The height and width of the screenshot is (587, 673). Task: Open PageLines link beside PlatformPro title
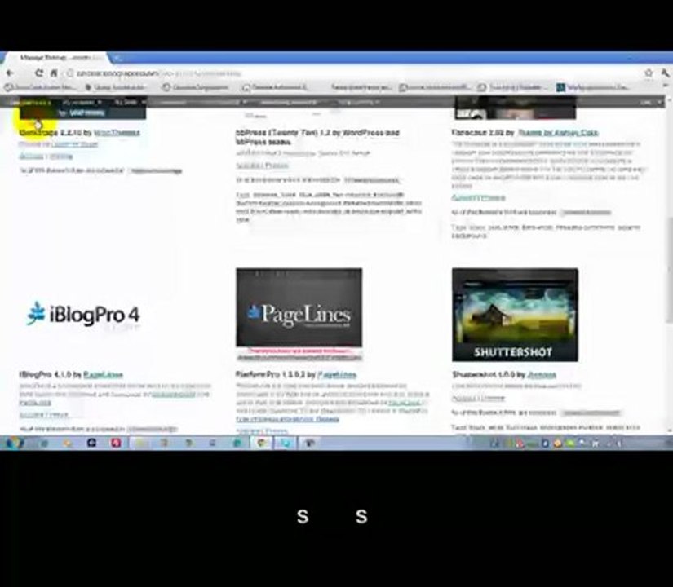[337, 374]
